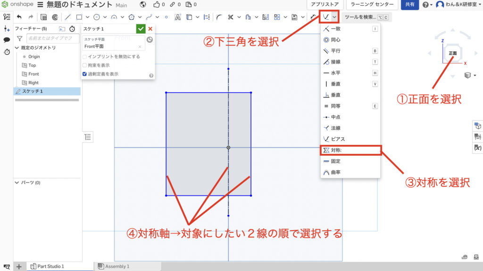Choose 同心 constraint from menu
The width and height of the screenshot is (483, 271).
pos(350,40)
